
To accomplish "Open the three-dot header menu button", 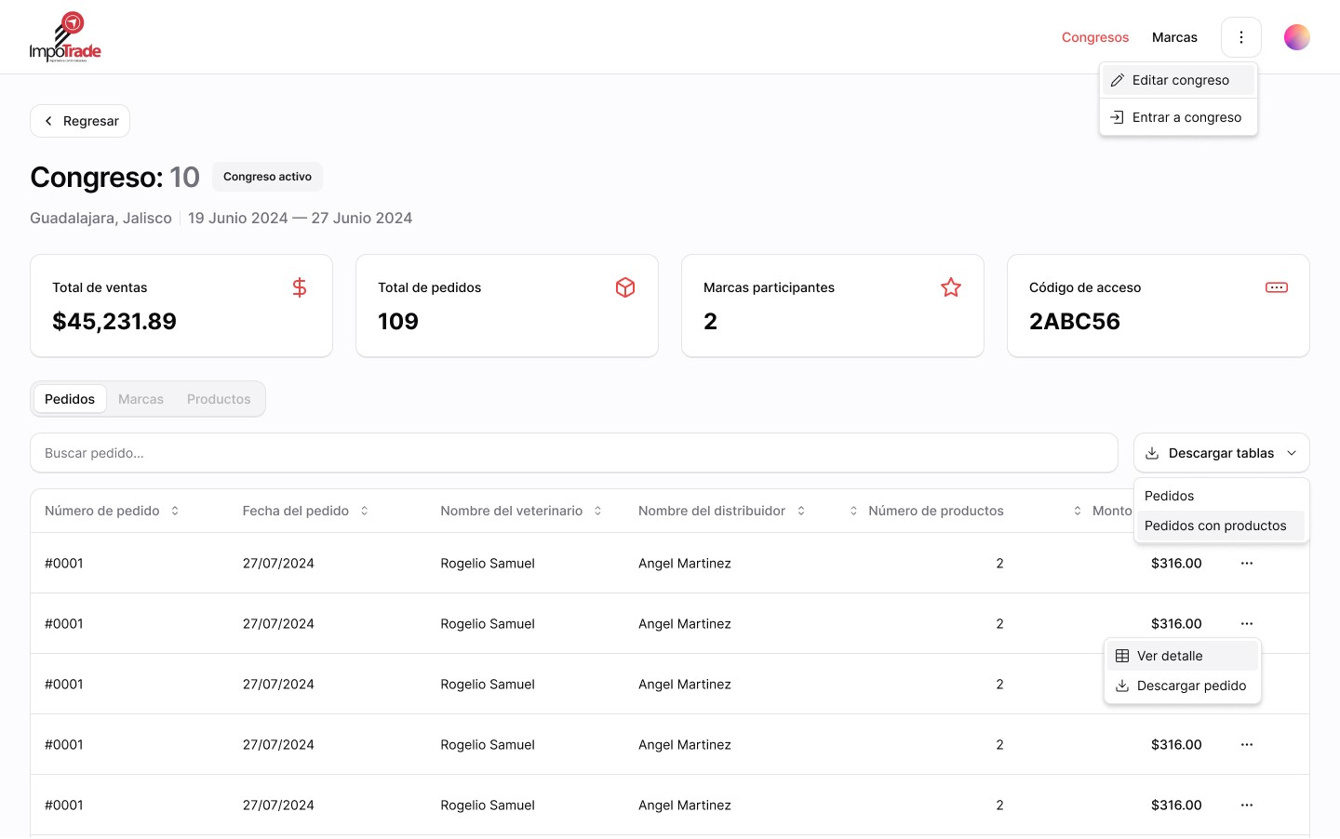I will click(x=1240, y=37).
